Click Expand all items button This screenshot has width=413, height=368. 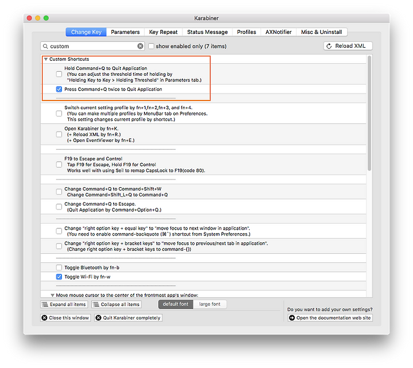coord(64,304)
